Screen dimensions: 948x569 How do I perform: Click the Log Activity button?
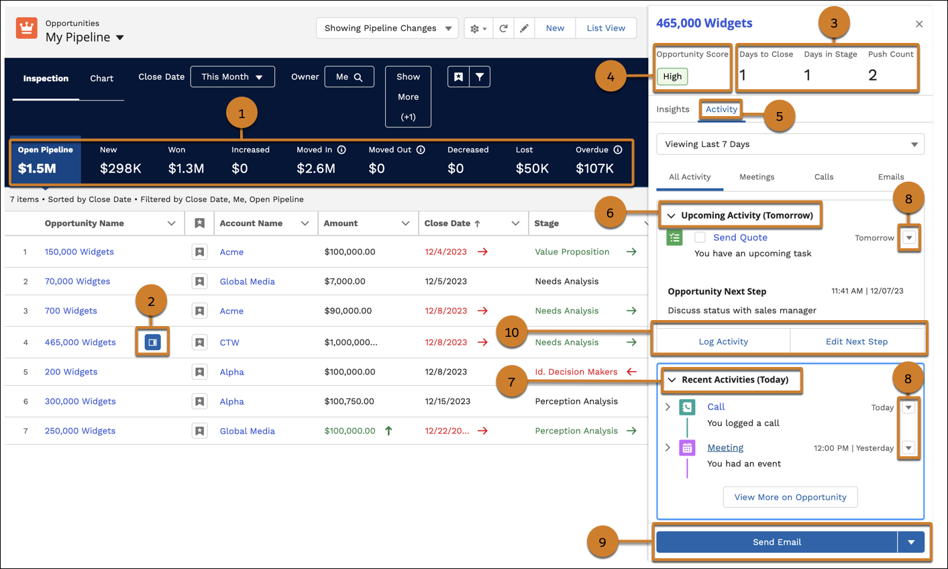coord(723,342)
